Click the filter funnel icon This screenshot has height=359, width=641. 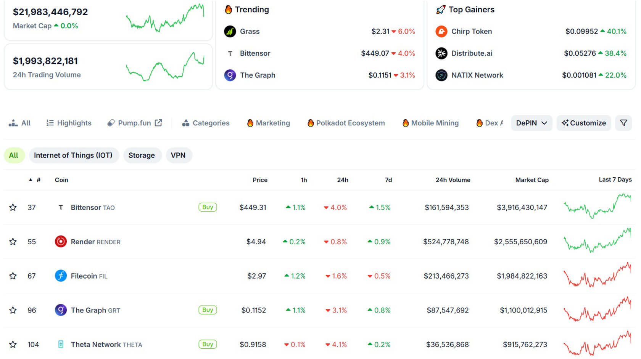tap(623, 123)
